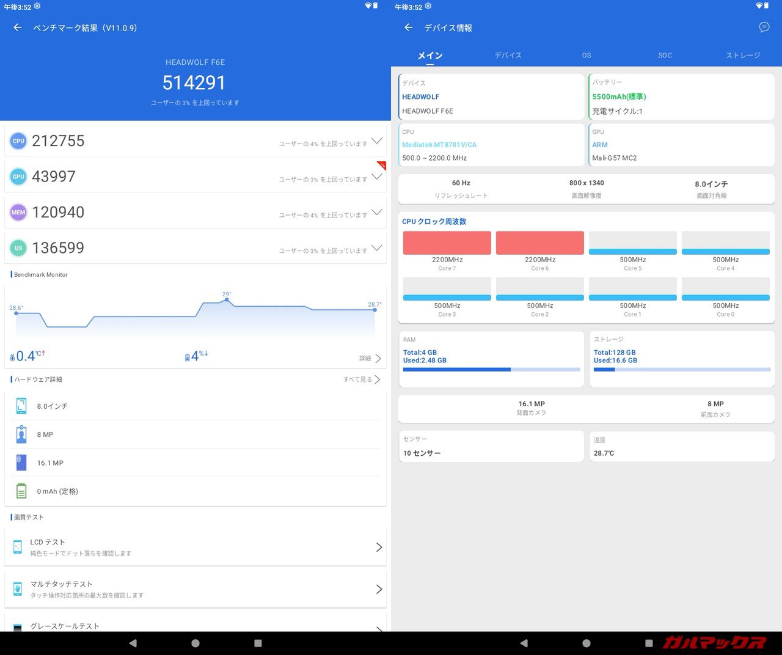Expand the MEM score details chevron
This screenshot has height=655, width=782.
[x=376, y=212]
